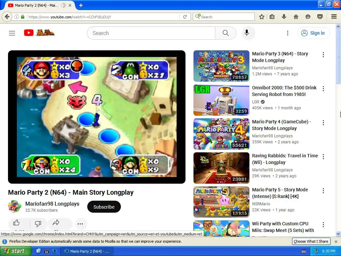Subscribe to Mariofan98 Longplays
This screenshot has width=341, height=256.
click(104, 207)
